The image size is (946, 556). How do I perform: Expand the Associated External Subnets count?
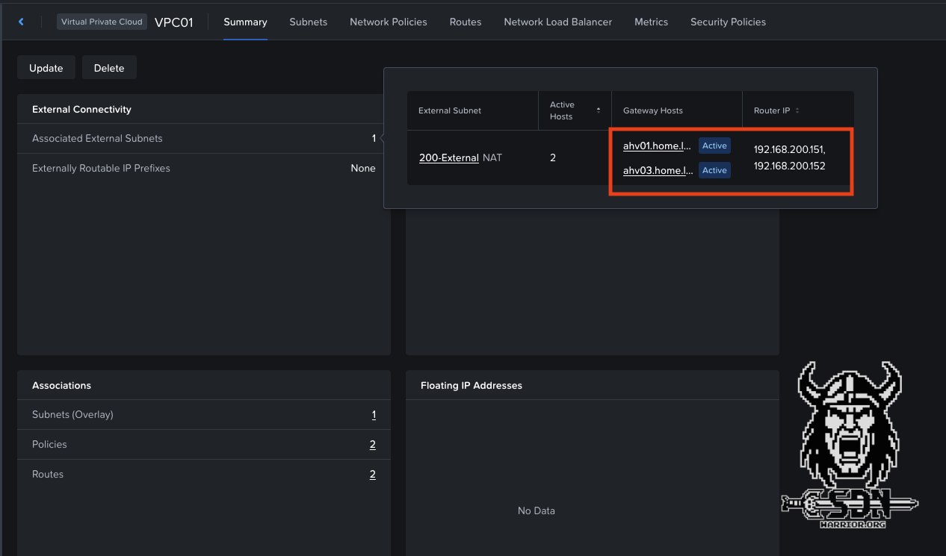pyautogui.click(x=374, y=138)
